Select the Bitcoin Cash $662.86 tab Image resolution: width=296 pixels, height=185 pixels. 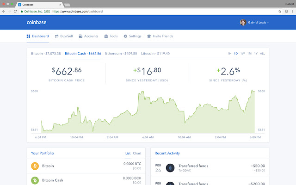[x=83, y=54]
